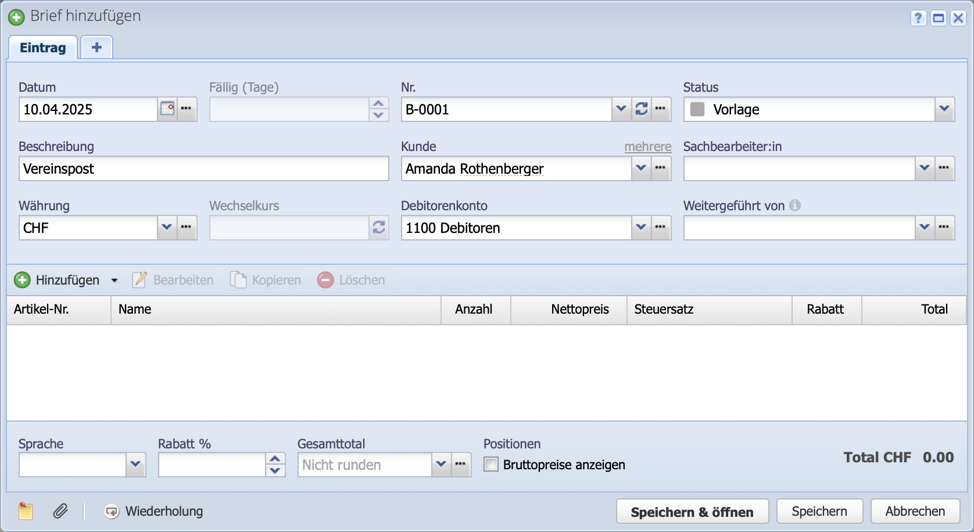Increase the Rabatt % stepper value
This screenshot has width=974, height=532.
(275, 459)
